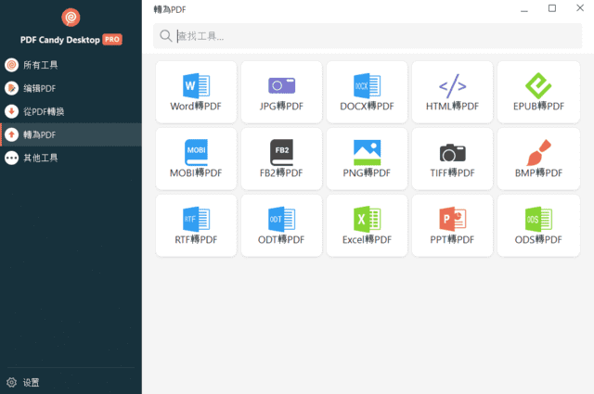This screenshot has width=594, height=394.
Task: Choose the HTML轉PDF converter
Action: tap(452, 93)
